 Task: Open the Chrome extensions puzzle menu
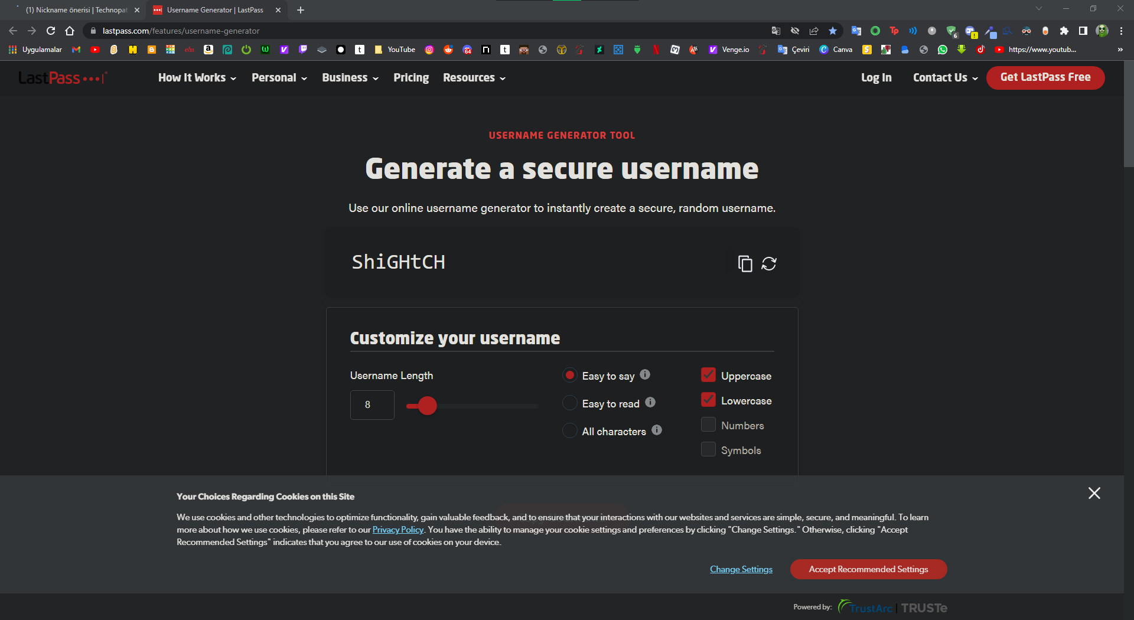pyautogui.click(x=1064, y=31)
